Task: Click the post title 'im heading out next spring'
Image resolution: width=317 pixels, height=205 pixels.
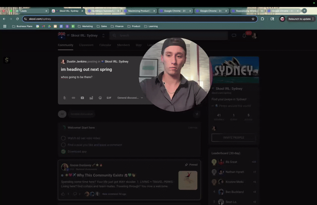Action: coord(86,69)
